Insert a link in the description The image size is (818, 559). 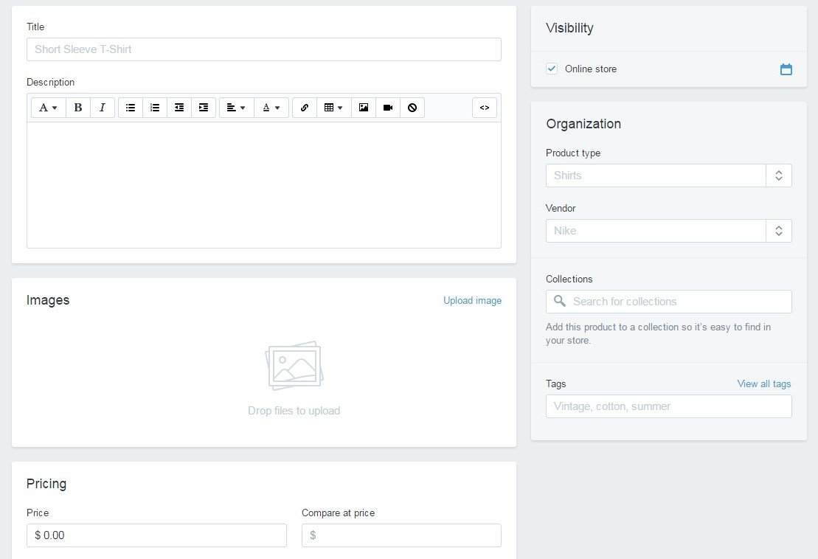pos(305,108)
